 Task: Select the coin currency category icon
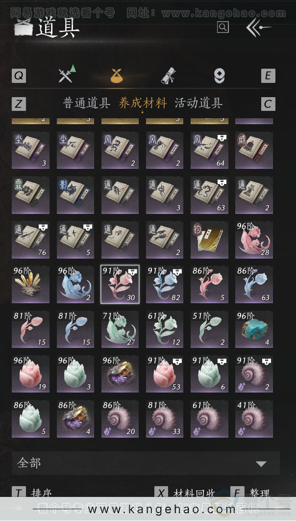(220, 76)
